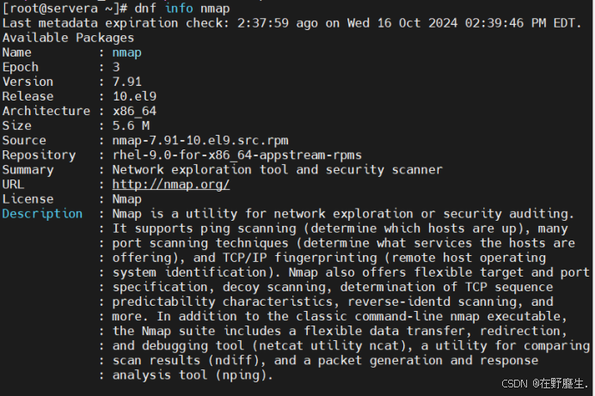This screenshot has width=595, height=396.
Task: Click the 'analysis tool (nping).' final line
Action: (193, 375)
